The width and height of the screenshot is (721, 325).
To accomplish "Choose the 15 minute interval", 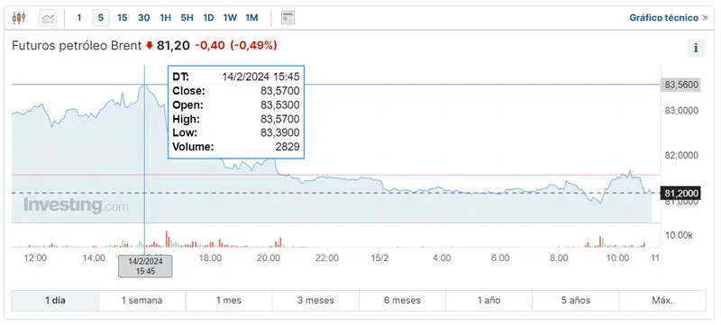I will (123, 18).
